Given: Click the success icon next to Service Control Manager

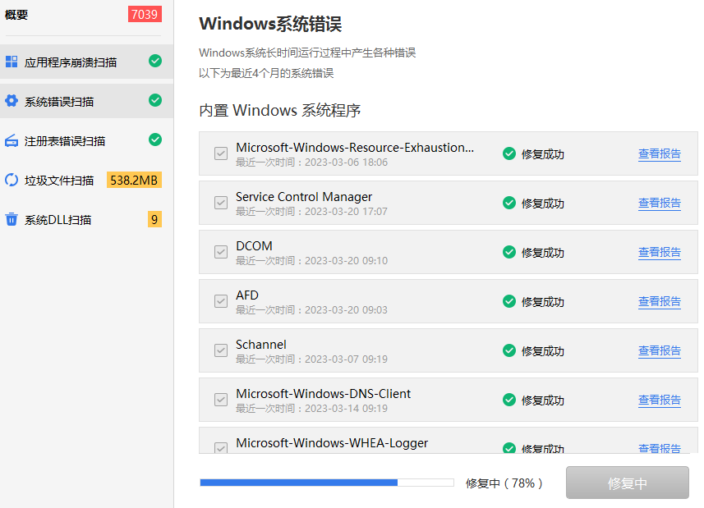Looking at the screenshot, I should [509, 203].
